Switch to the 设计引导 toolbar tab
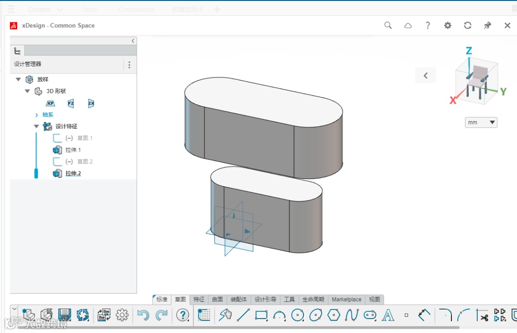The image size is (517, 333). pos(265,300)
